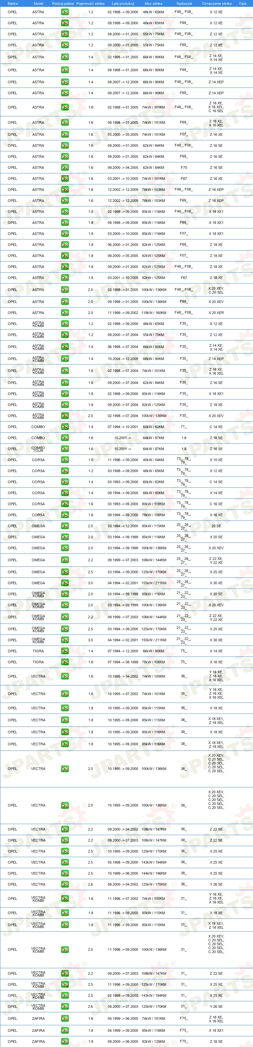This screenshot has height=1047, width=253.
Task: Click the fuel icon in the CORSA 1.2 row
Action: [65, 471]
